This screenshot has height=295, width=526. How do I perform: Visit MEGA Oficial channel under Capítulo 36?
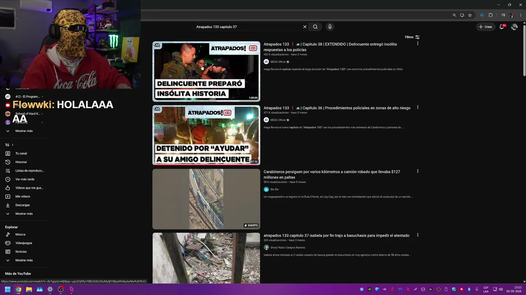(278, 120)
